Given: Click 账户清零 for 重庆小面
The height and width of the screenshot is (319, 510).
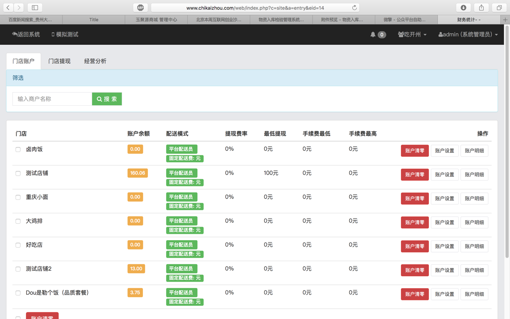Looking at the screenshot, I should click(x=414, y=199).
